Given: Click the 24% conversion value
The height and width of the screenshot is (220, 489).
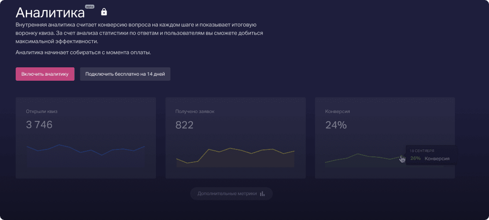Looking at the screenshot, I should coord(336,125).
